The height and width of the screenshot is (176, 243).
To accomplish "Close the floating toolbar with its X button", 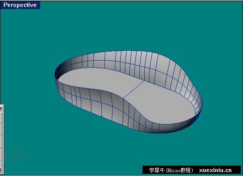I will coord(1,108).
